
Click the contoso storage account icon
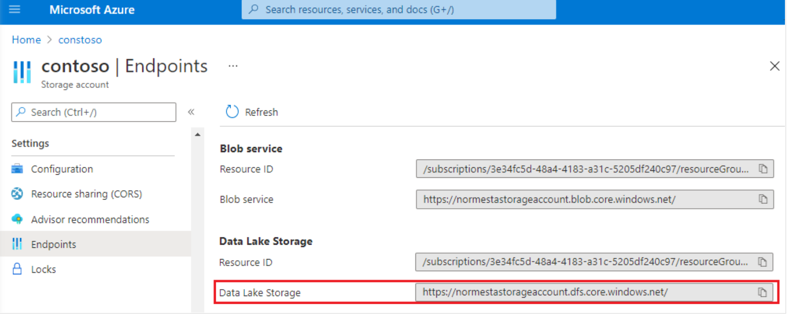[22, 72]
